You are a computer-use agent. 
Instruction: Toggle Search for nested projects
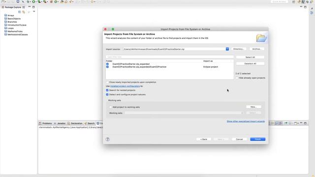pos(107,90)
